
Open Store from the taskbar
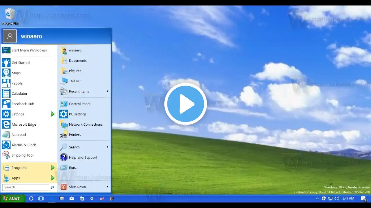pyautogui.click(x=82, y=198)
